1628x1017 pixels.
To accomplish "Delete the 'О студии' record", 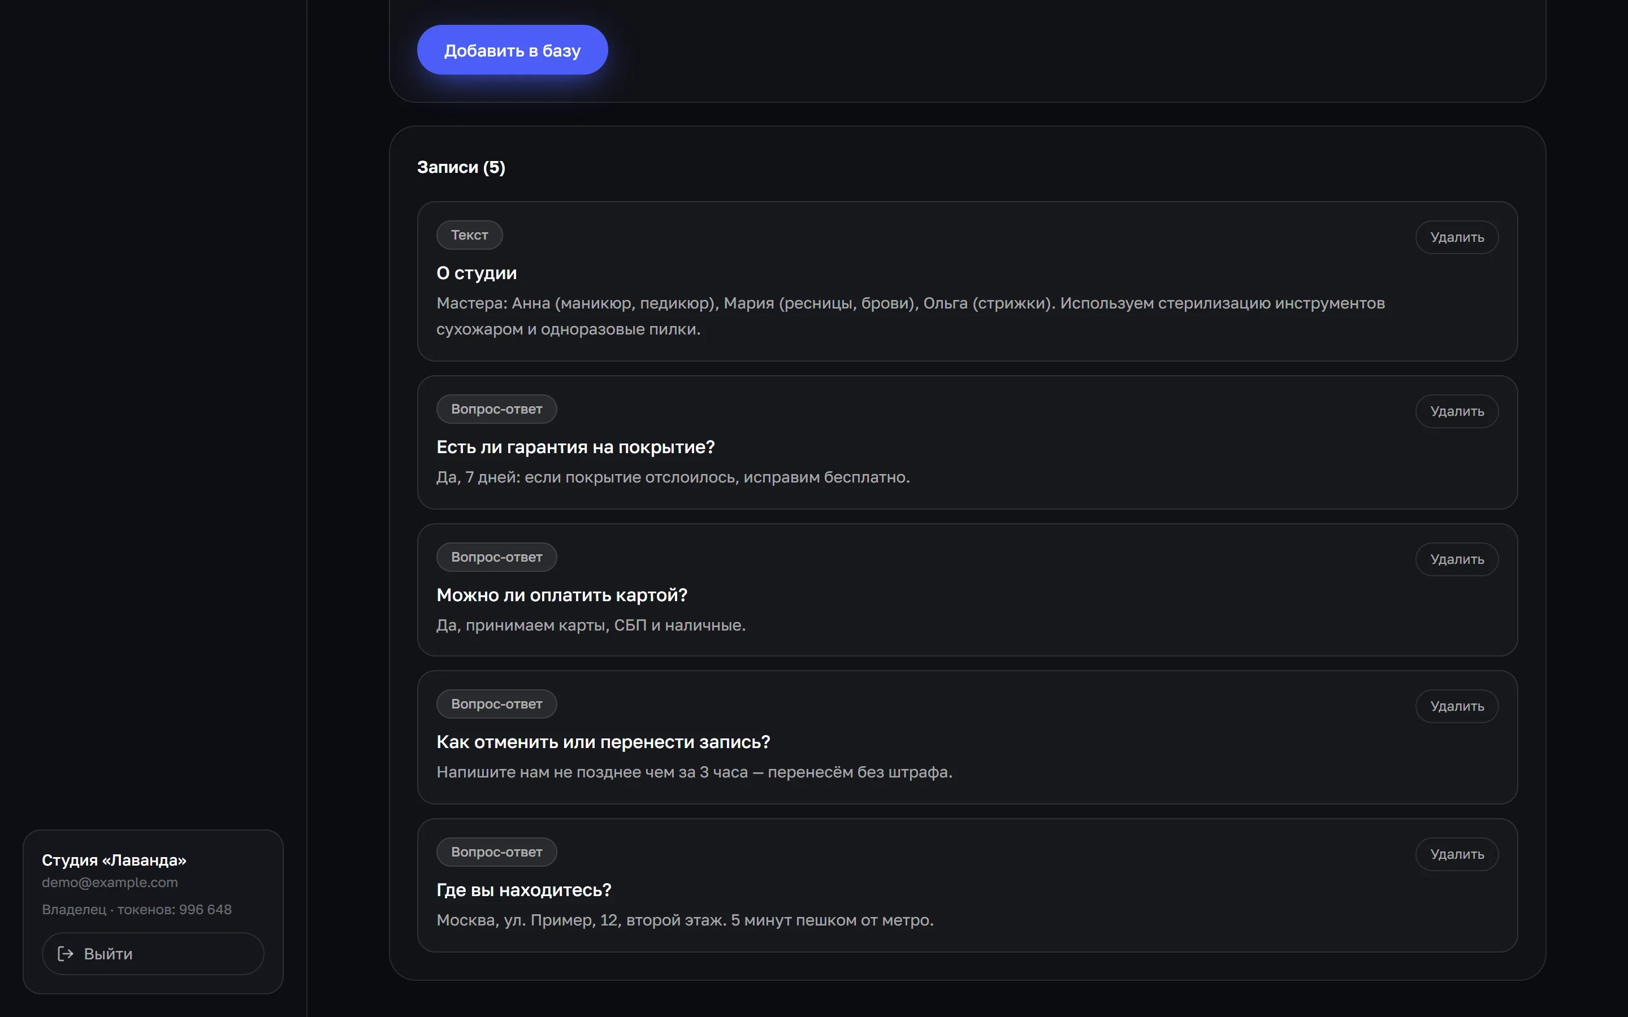I will (1457, 237).
